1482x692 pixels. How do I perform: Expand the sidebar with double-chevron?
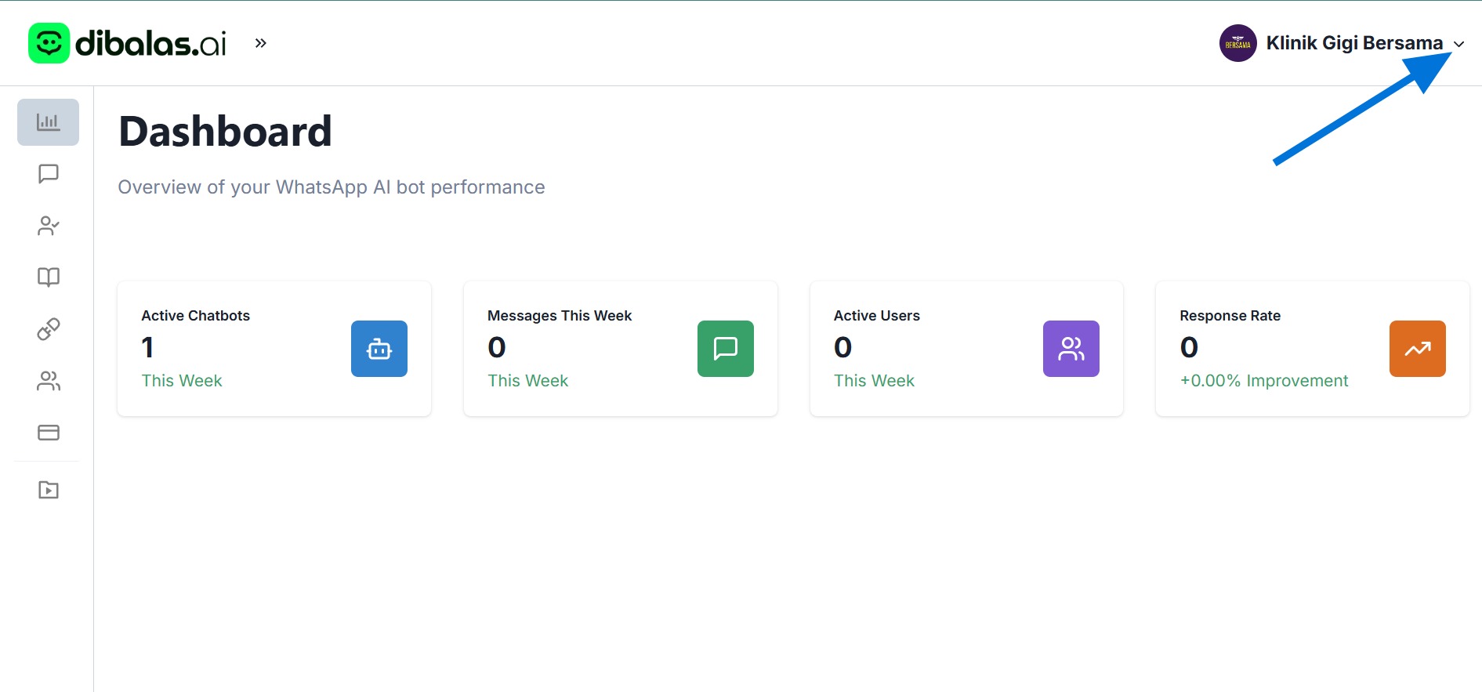coord(261,43)
